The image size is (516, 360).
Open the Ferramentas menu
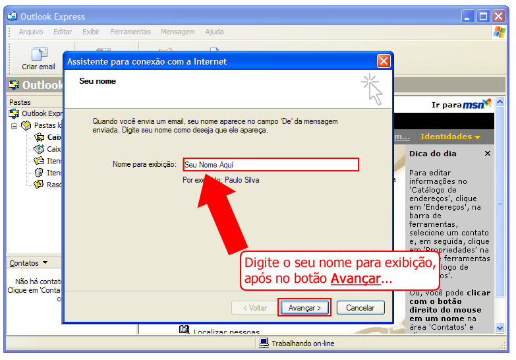(130, 32)
